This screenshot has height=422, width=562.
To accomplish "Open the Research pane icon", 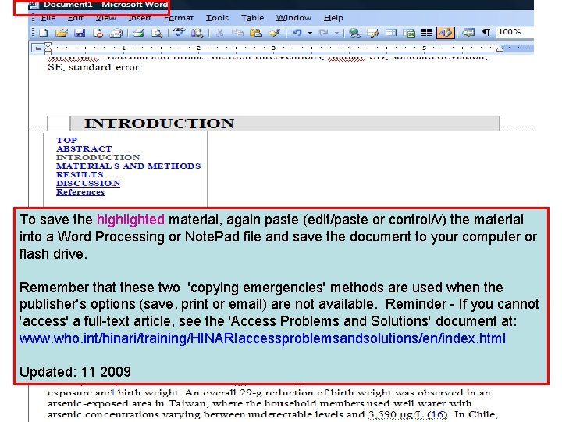I will point(197,33).
